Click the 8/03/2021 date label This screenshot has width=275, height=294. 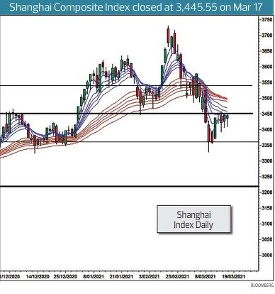206,276
